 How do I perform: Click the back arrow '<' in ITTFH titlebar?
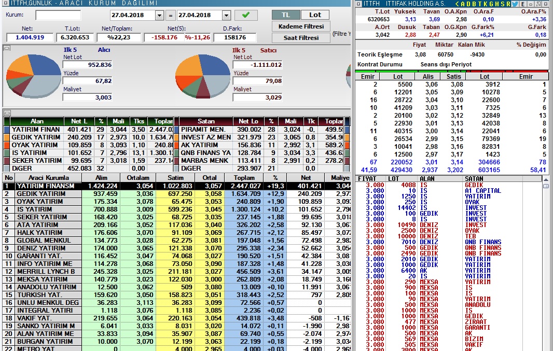(457, 4)
